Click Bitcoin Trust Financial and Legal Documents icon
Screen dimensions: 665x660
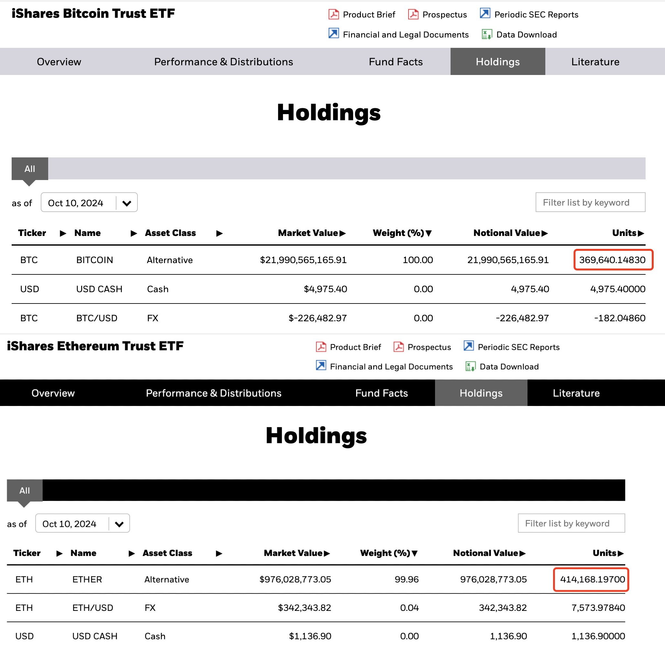pos(333,33)
